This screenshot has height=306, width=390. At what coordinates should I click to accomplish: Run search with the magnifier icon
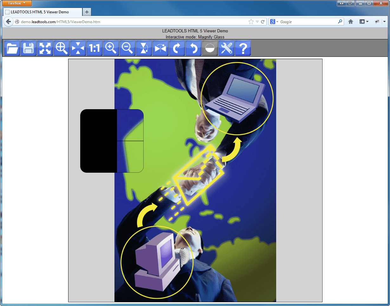[x=340, y=22]
